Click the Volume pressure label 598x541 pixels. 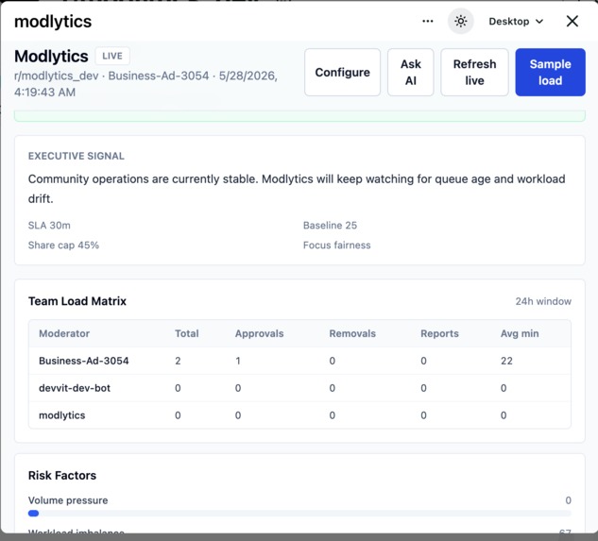click(x=68, y=500)
